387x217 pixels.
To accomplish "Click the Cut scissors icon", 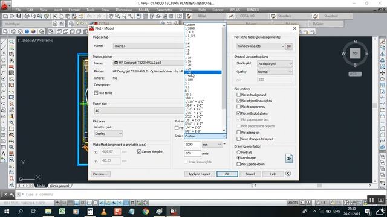I will [x=54, y=16].
